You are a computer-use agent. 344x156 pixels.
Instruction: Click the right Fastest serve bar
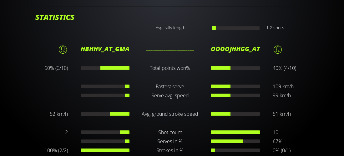click(235, 86)
